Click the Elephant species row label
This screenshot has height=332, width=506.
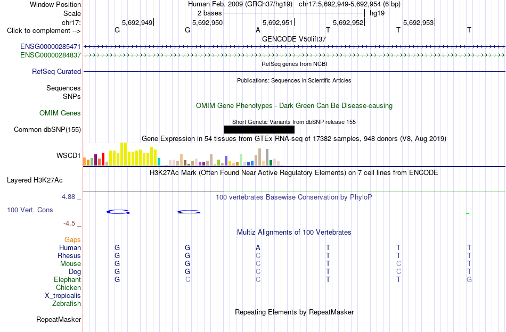(68, 279)
